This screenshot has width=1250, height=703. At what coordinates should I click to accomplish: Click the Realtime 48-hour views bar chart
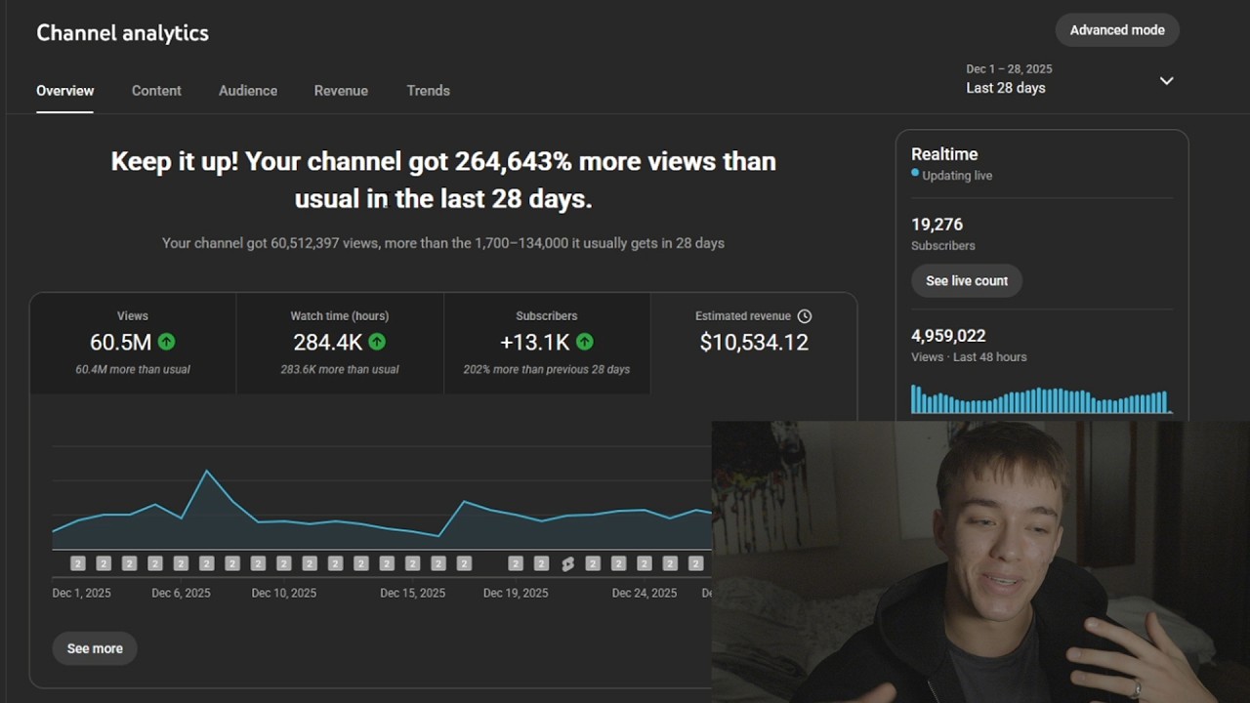click(1041, 400)
